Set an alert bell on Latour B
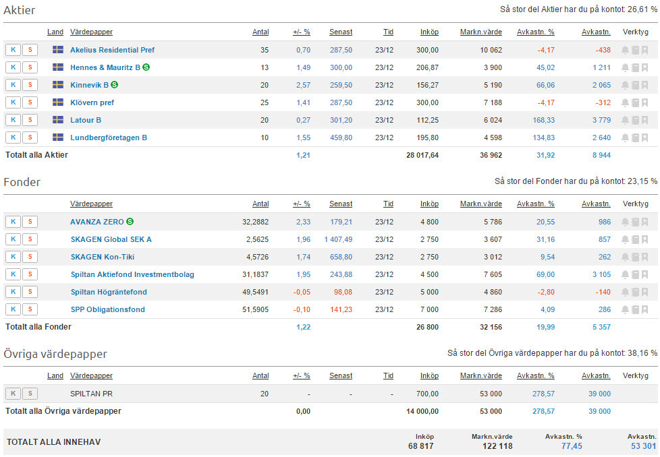Screen dimensions: 660x457 click(625, 120)
